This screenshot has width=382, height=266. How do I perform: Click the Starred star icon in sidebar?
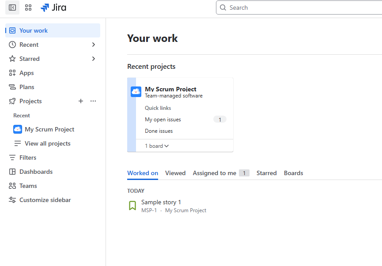click(x=12, y=59)
